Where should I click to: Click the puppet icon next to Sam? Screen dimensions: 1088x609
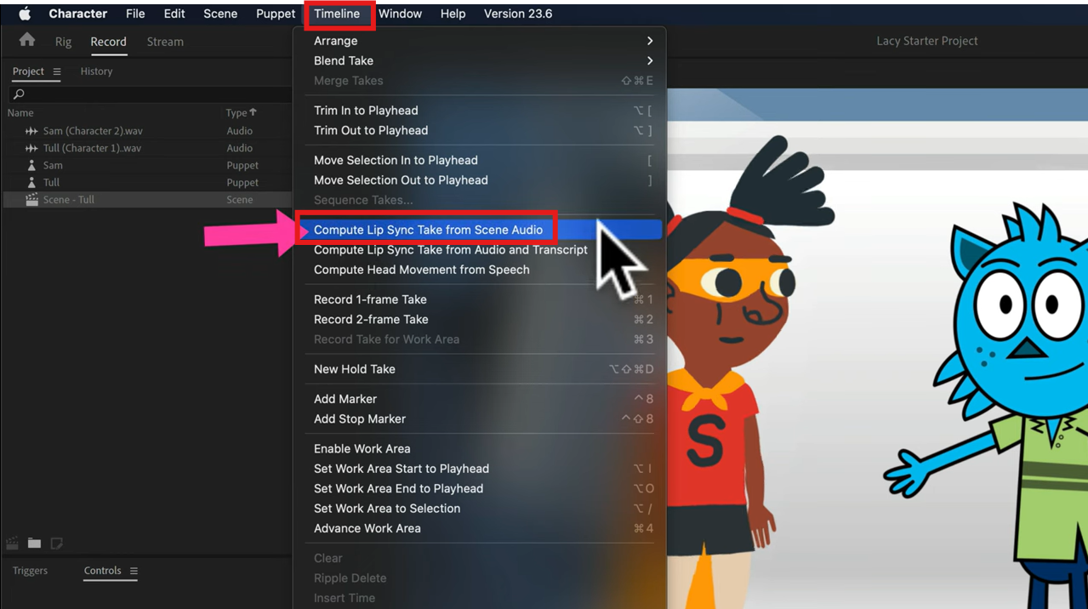32,165
